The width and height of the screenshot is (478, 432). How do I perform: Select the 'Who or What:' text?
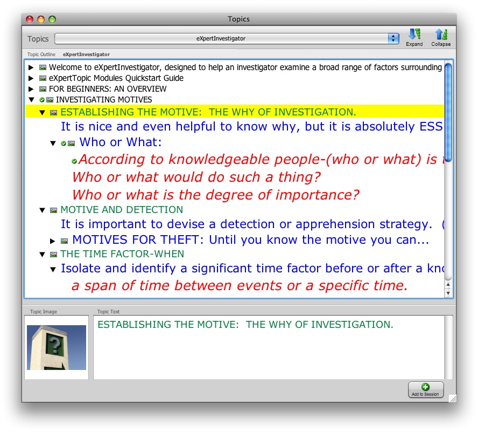pos(121,142)
